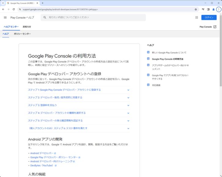Open アプリやゲームのデベロッパー向けドキュメント article
Screen dimensions: 222x177
(170, 67)
